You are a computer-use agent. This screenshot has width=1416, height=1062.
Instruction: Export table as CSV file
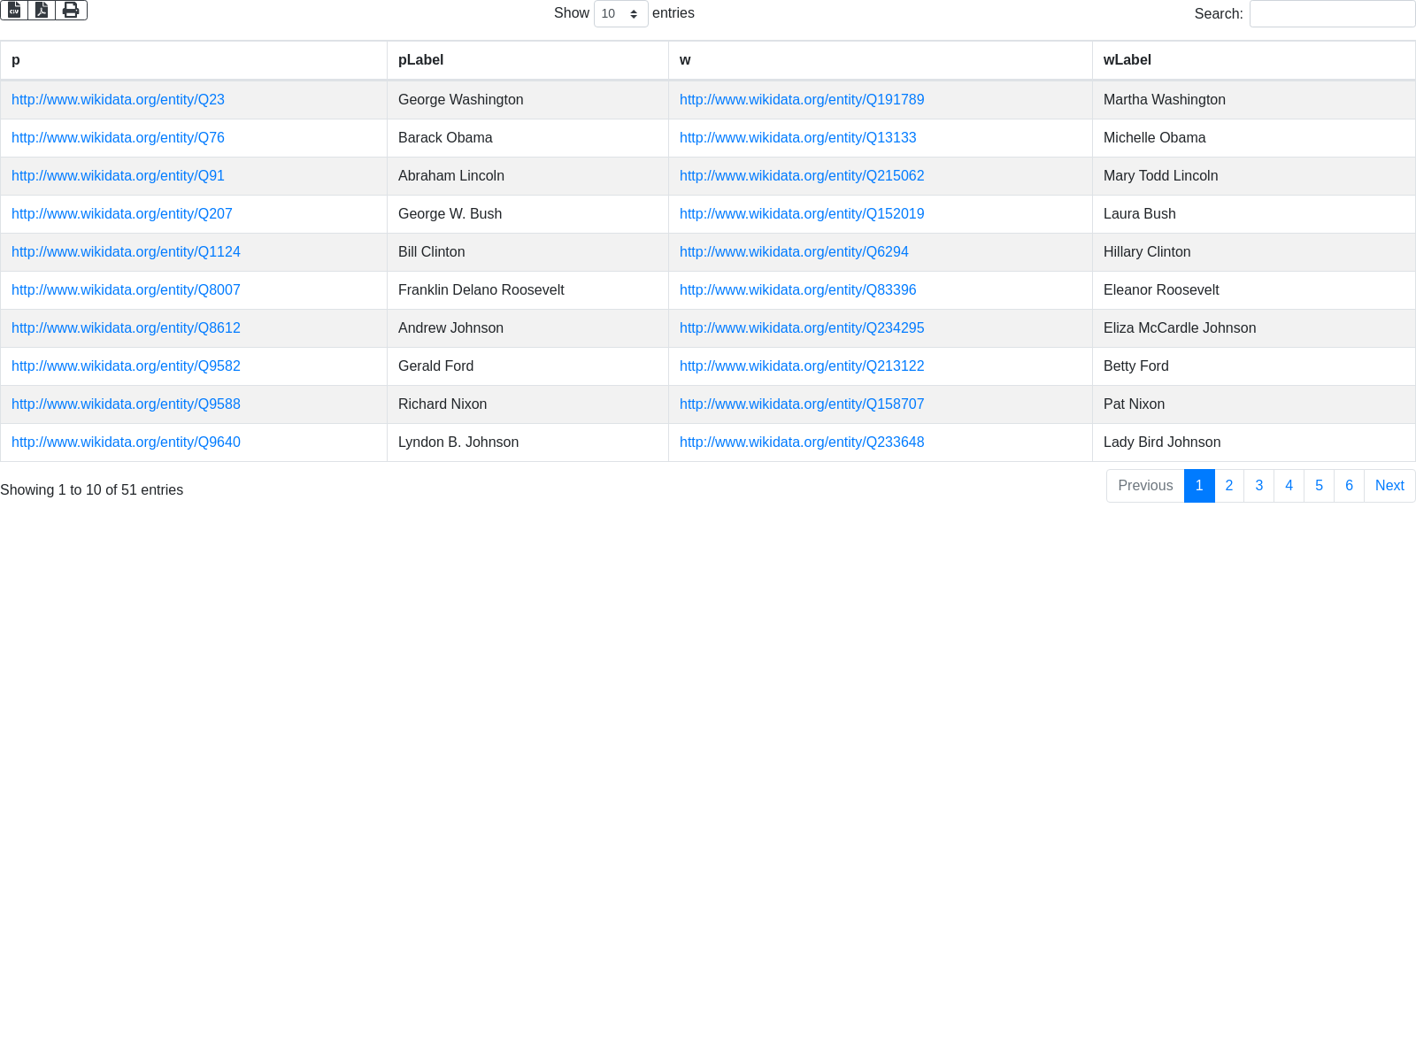[x=14, y=10]
